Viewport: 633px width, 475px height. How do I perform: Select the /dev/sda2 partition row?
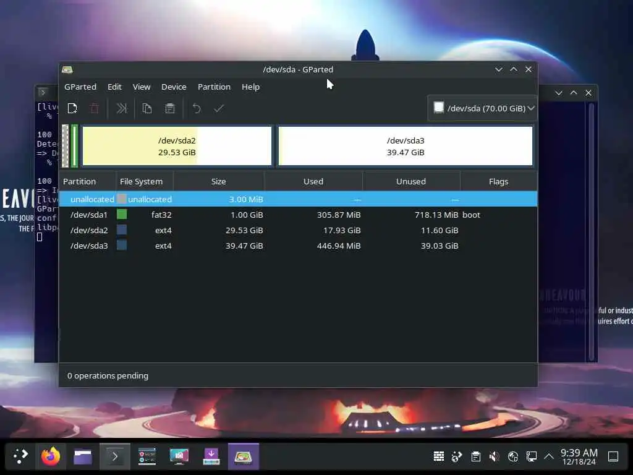[x=298, y=230]
